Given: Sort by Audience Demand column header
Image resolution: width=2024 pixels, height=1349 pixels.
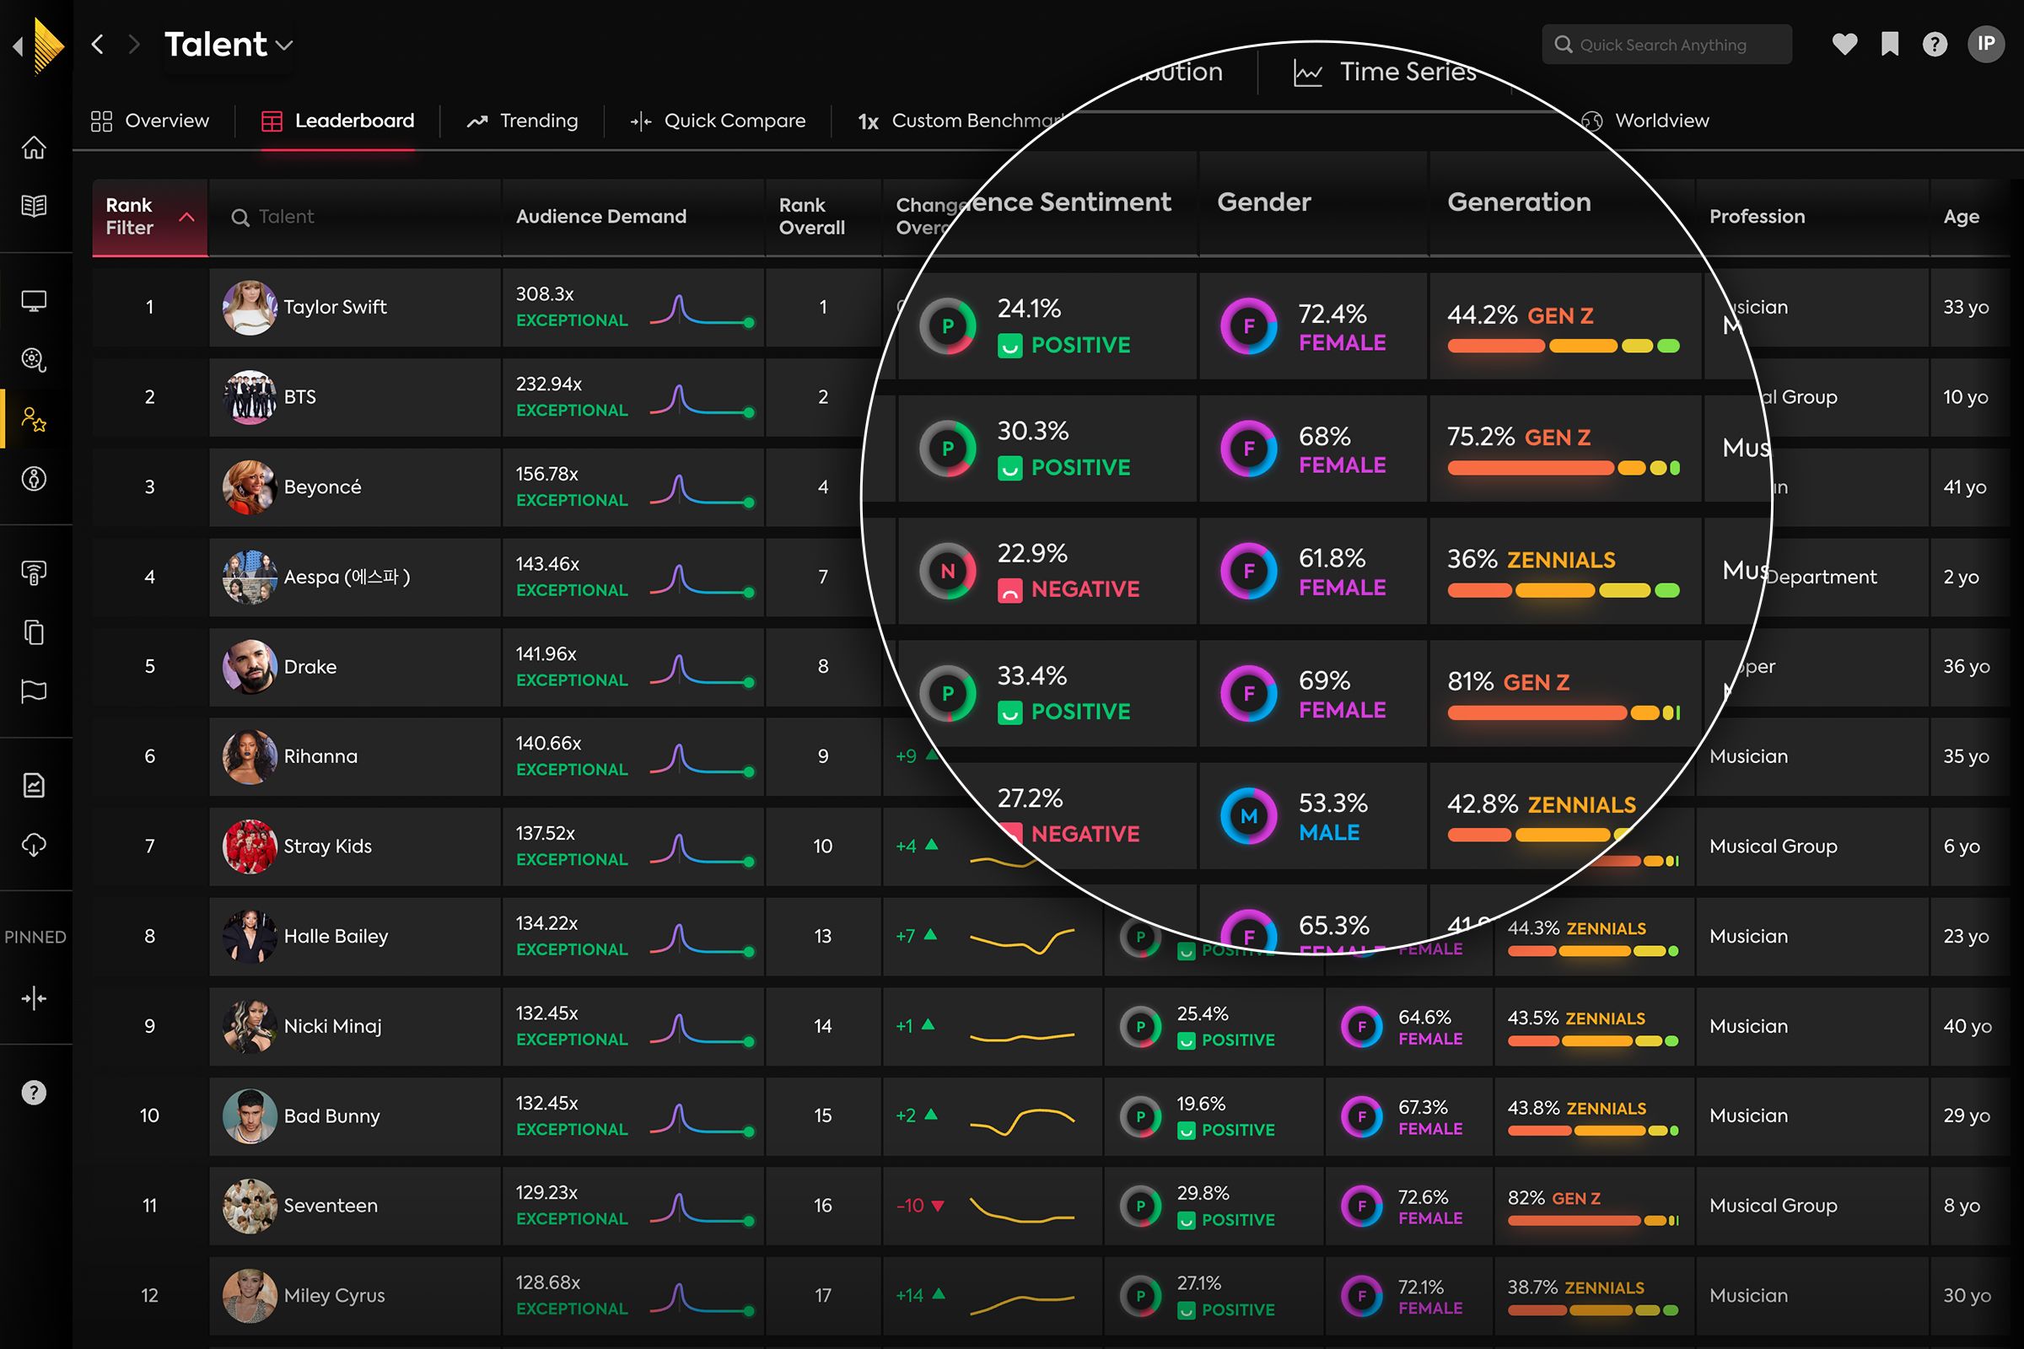Looking at the screenshot, I should [x=600, y=217].
